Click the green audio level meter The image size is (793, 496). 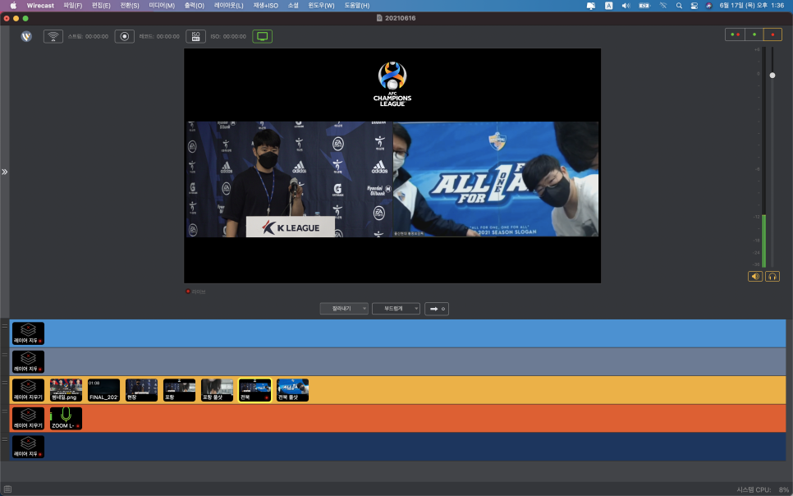point(763,241)
